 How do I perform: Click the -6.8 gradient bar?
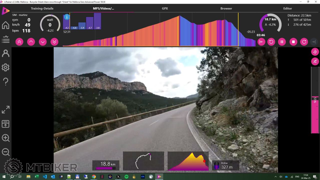tap(74, 28)
